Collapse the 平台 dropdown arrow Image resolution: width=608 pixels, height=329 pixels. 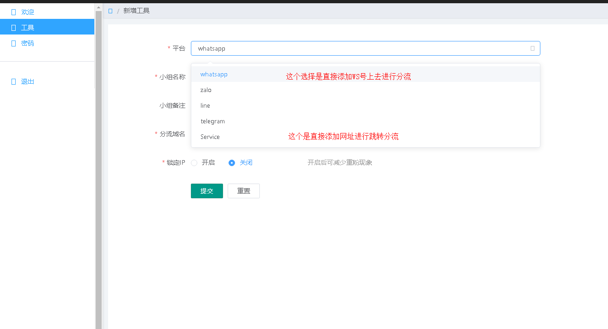click(x=533, y=48)
